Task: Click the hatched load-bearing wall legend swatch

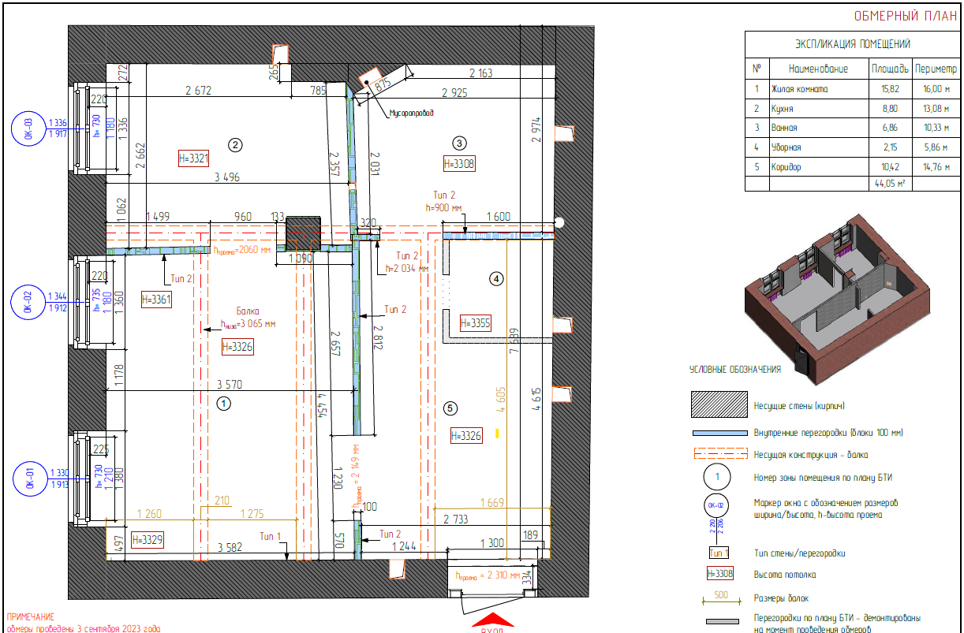Action: point(718,405)
